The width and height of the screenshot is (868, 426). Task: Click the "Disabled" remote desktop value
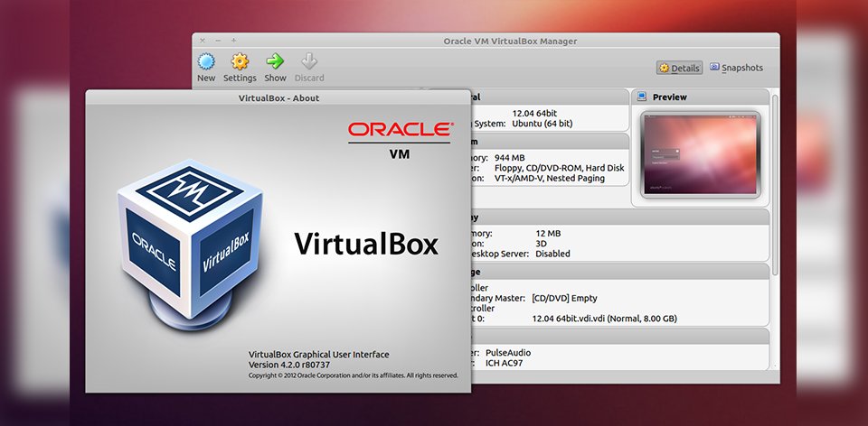pos(552,254)
